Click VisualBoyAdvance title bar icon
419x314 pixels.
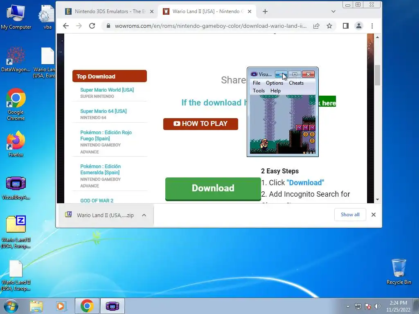[254, 74]
